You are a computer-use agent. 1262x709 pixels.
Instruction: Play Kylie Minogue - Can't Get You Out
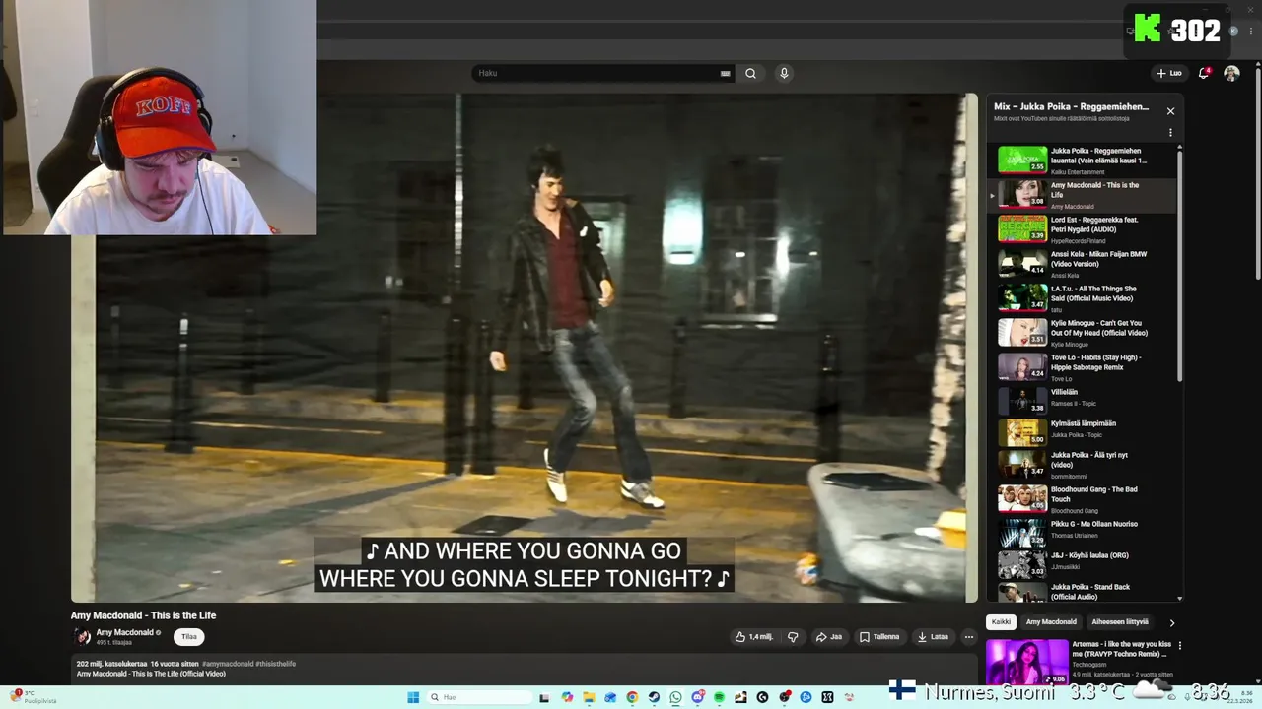1083,333
